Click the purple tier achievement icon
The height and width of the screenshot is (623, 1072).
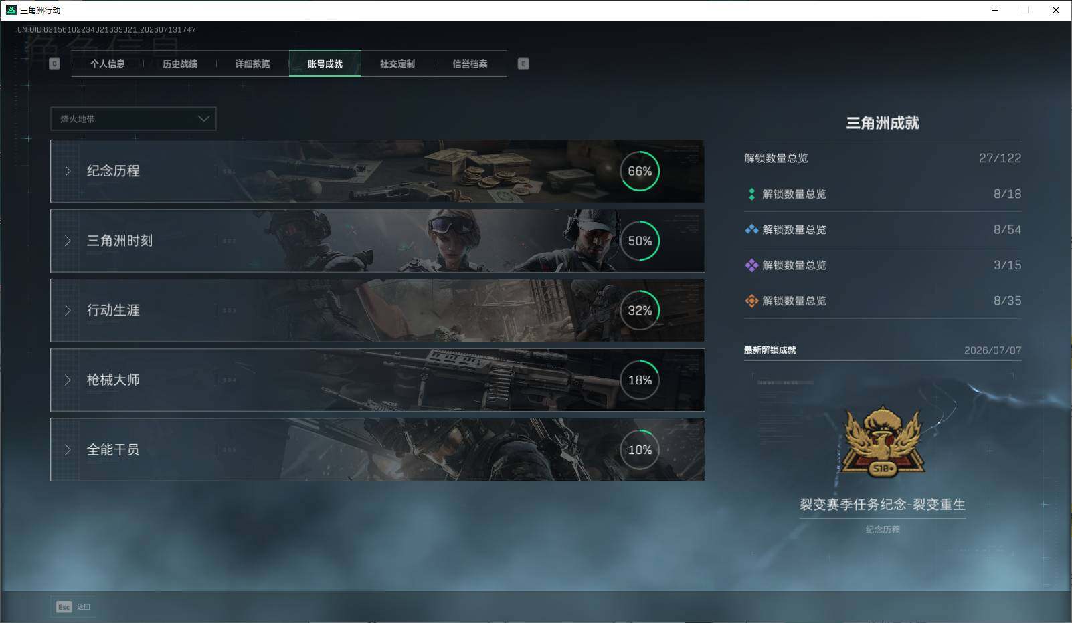tap(751, 265)
